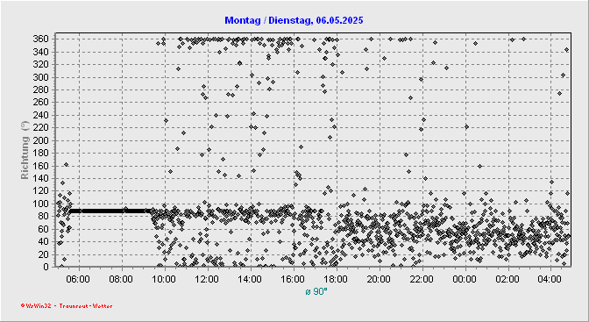This screenshot has height=322, width=589.
Task: Open the WsWin32 Traunreut-Wetter footer text
Action: click(x=67, y=306)
